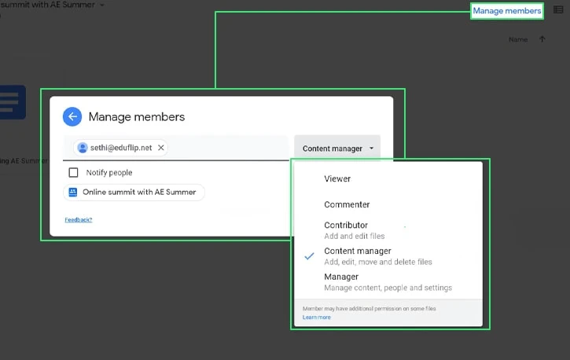This screenshot has height=360, width=570.
Task: Click the avatar icon in sethi@eduflip.net chip
Action: (x=83, y=148)
